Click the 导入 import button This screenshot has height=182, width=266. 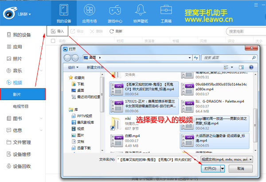click(x=58, y=31)
